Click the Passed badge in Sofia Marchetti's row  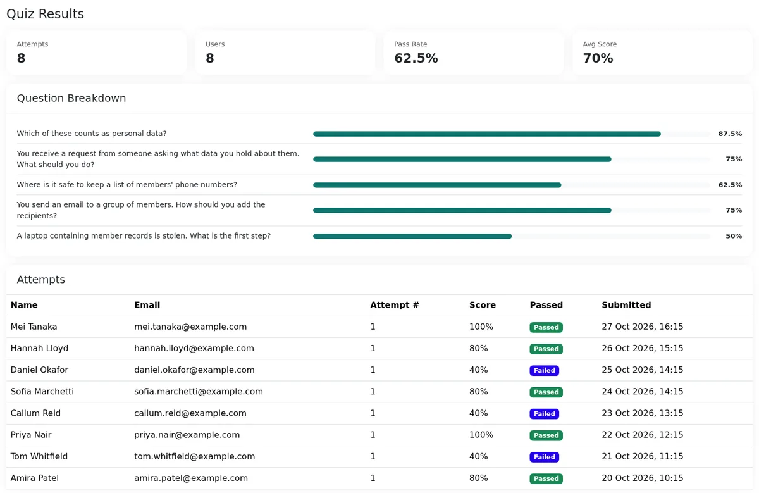(546, 392)
